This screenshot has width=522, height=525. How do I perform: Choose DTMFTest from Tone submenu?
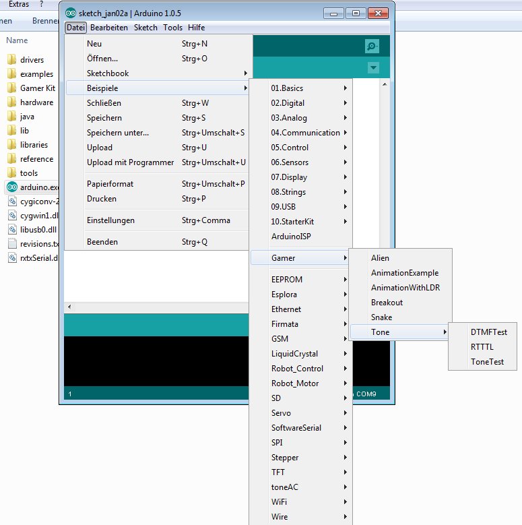click(x=489, y=332)
